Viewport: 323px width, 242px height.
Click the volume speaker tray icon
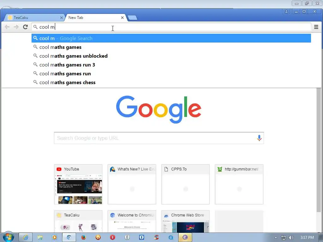(291, 238)
